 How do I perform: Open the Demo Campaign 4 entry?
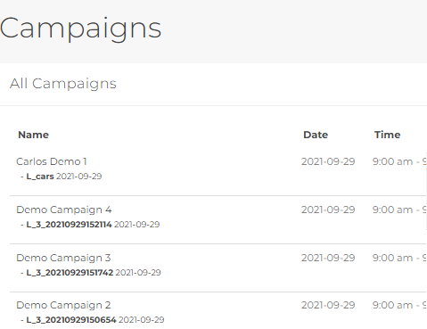click(64, 210)
